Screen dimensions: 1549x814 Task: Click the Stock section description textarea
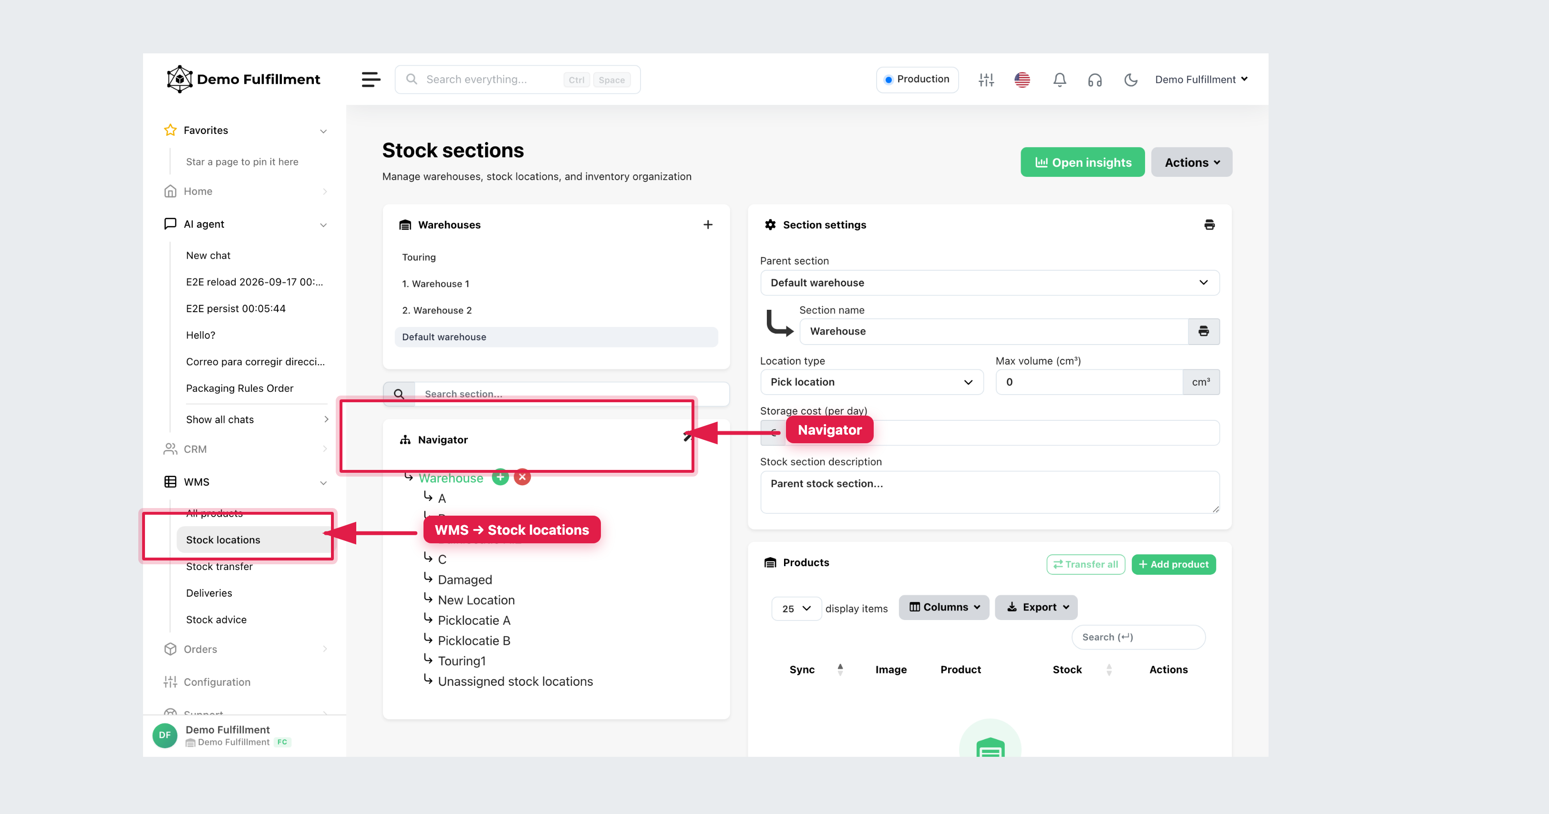coord(989,492)
